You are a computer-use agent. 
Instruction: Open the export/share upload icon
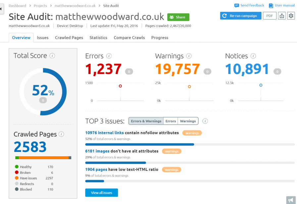coord(282,16)
